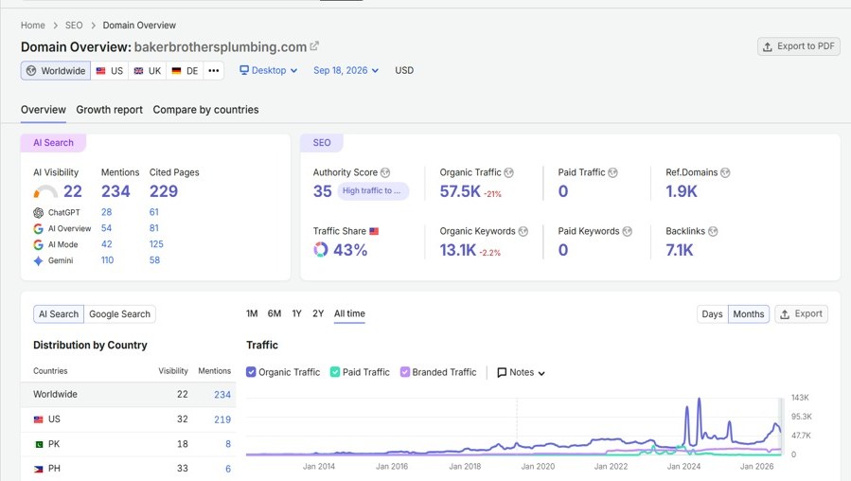Click the Google icon beside AI Overview
This screenshot has height=481, width=851.
[x=38, y=228]
